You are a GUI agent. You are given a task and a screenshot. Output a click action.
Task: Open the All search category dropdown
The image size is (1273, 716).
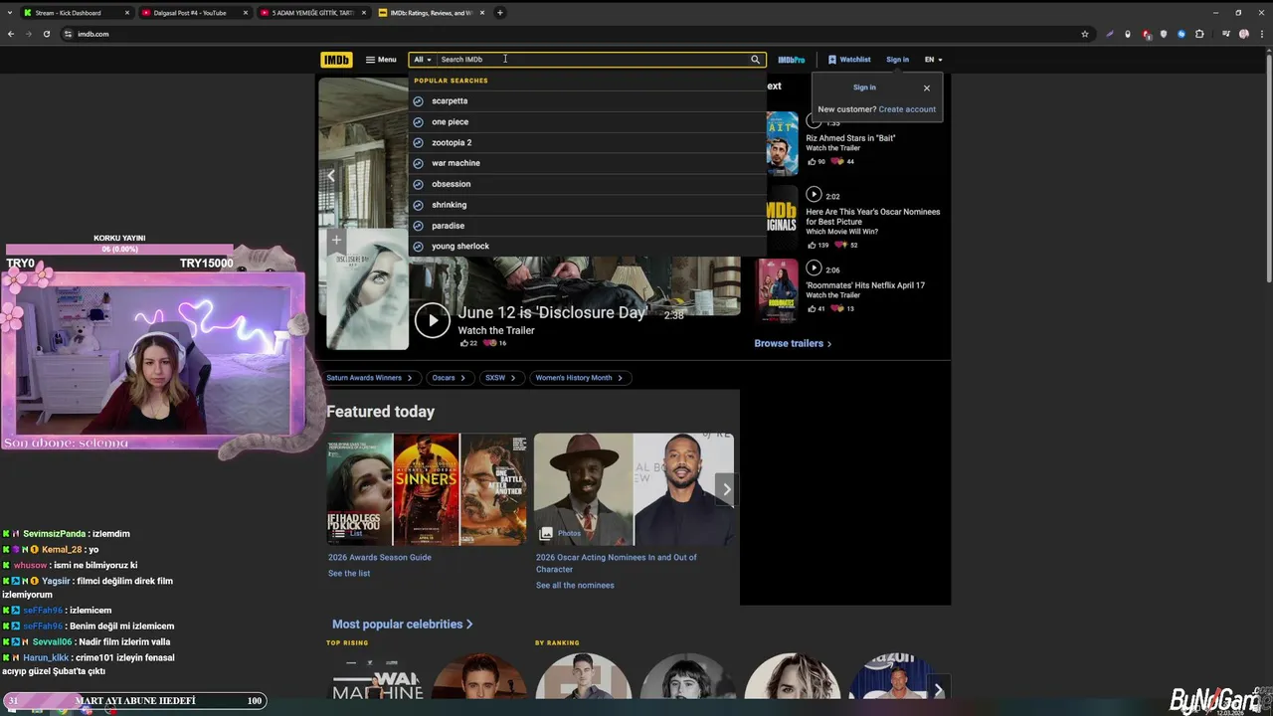[x=423, y=60]
